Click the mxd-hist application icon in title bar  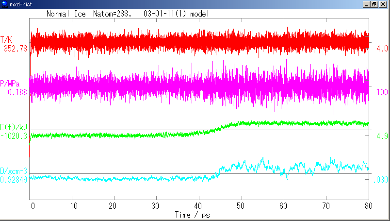click(4, 4)
